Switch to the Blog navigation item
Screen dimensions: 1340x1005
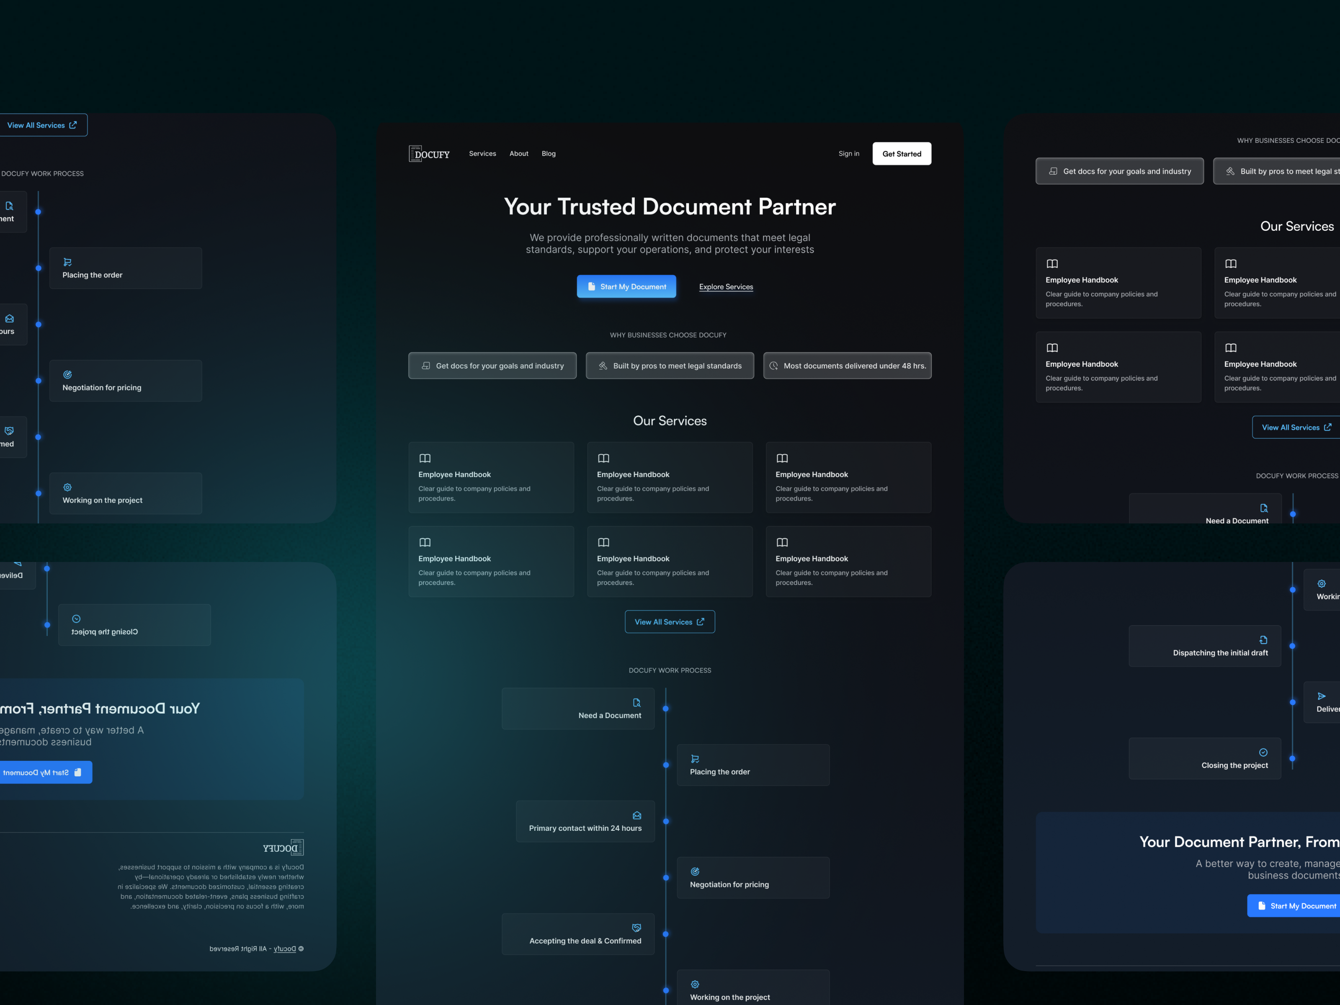(x=548, y=153)
